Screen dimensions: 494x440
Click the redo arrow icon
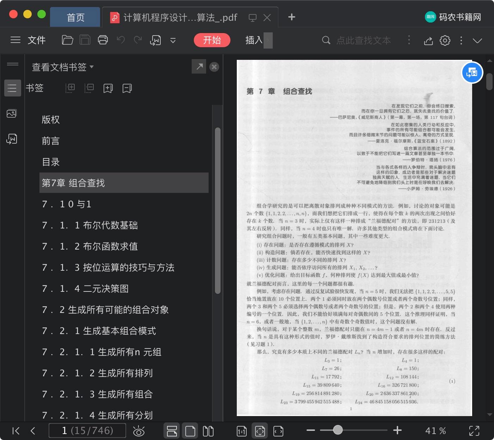(138, 40)
